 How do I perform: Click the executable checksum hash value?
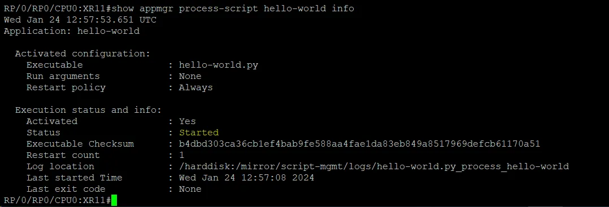point(359,144)
